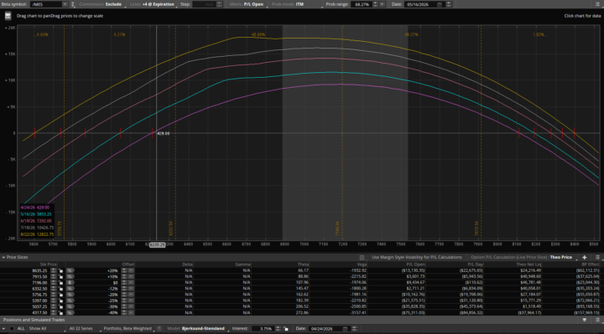Open the Prob range dropdown arrow
604x334 pixels.
[x=382, y=4]
